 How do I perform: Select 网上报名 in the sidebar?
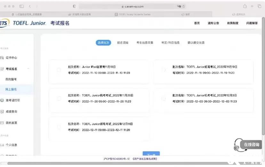(x=11, y=89)
